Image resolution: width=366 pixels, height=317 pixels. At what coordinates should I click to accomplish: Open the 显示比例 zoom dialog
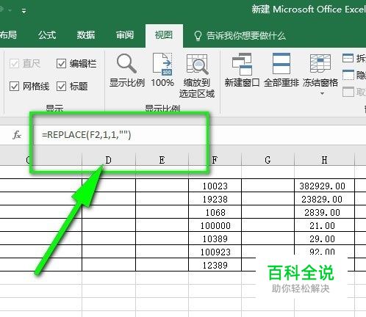pos(126,70)
